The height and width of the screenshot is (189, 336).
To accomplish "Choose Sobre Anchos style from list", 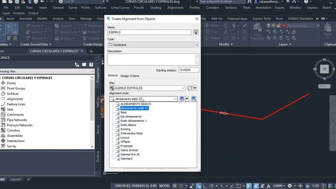I will [129, 150].
